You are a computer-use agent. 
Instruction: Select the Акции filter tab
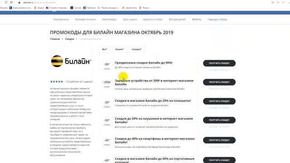tap(120, 49)
